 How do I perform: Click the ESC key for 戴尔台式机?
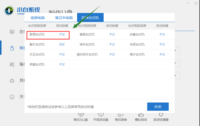tap(62, 44)
